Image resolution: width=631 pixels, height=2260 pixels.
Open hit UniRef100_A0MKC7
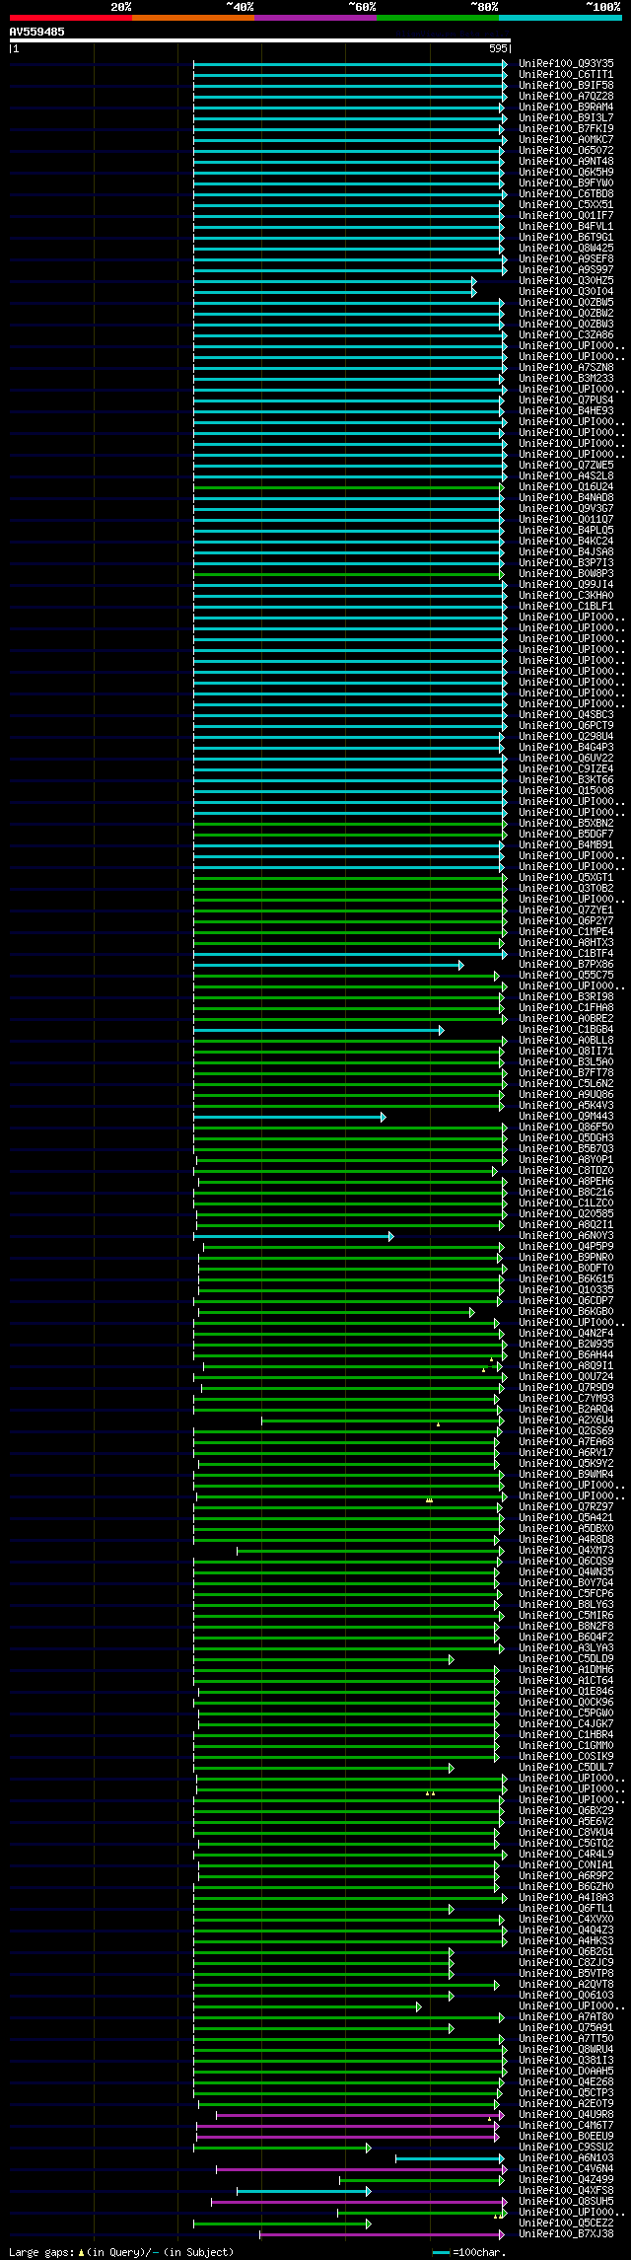coord(566,140)
